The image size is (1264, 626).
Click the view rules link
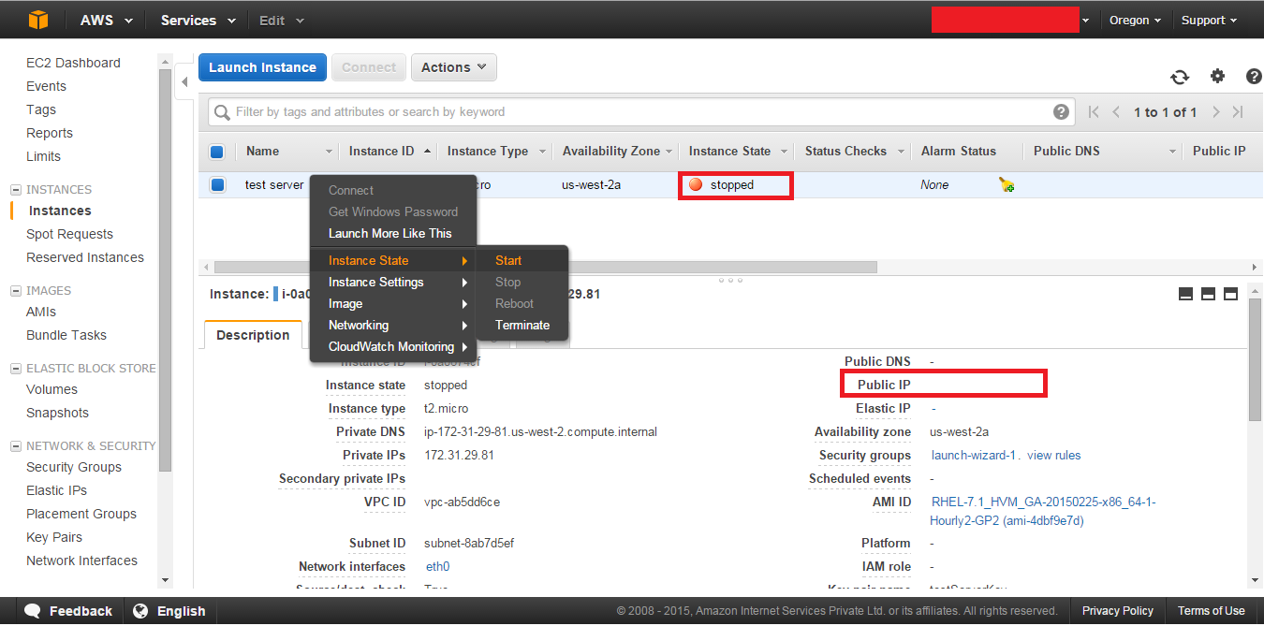tap(1053, 455)
